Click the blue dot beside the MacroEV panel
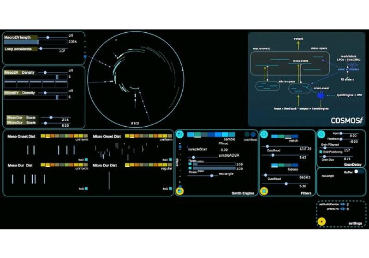 point(85,57)
